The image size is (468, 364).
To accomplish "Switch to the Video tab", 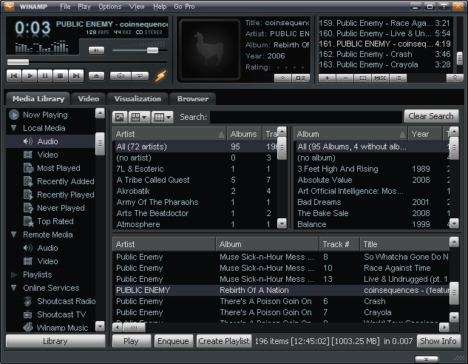I will [88, 99].
